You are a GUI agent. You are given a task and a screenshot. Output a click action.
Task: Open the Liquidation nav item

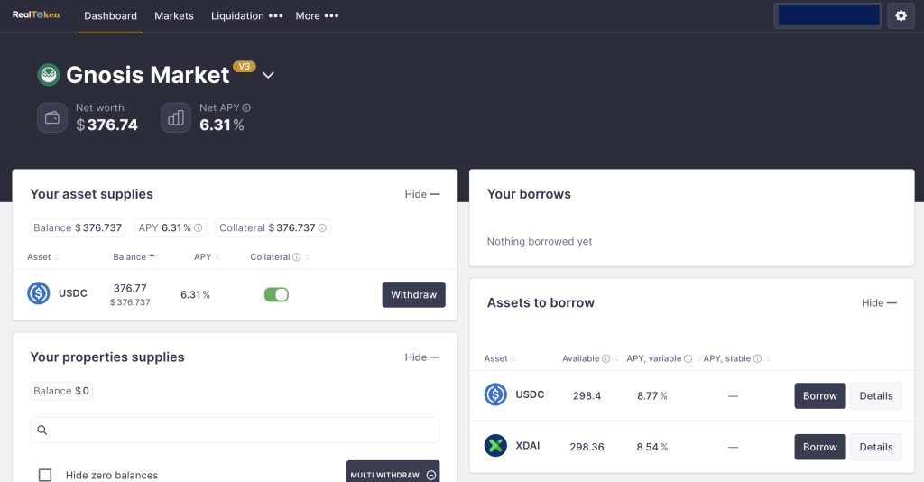(237, 16)
